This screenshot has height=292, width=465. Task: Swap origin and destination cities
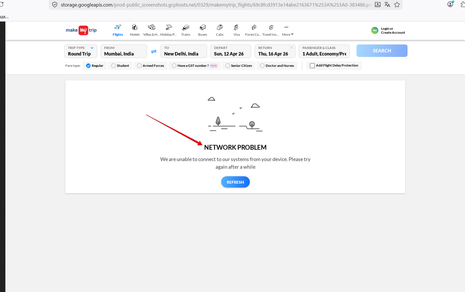(154, 51)
